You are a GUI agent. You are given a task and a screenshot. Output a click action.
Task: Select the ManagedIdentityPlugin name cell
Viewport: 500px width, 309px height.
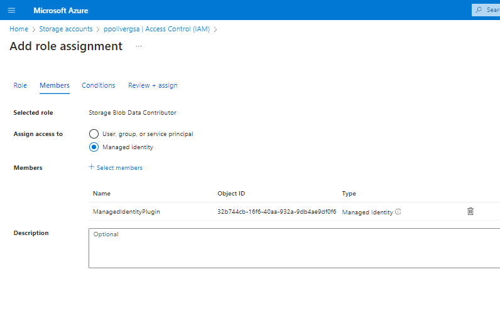coord(126,212)
